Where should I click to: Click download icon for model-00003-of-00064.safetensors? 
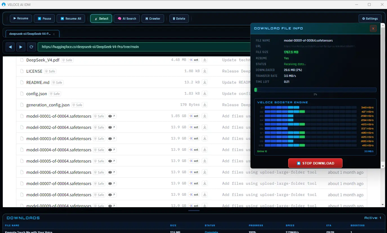click(x=205, y=138)
